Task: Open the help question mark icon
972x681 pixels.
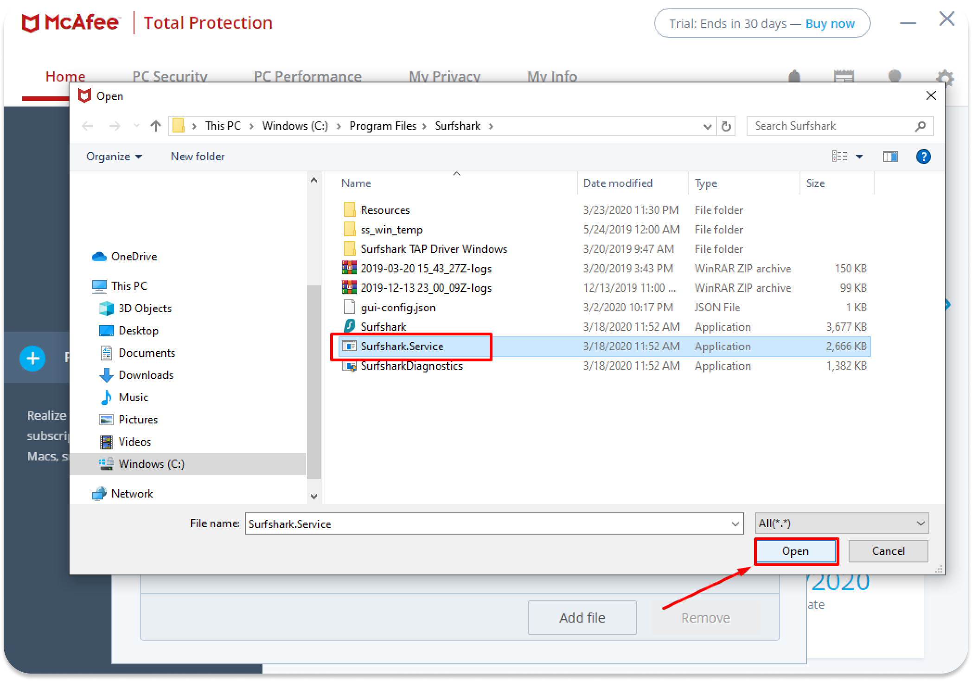Action: (923, 157)
